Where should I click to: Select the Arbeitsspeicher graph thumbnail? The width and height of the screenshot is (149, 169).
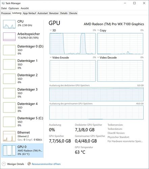[x=9, y=37]
